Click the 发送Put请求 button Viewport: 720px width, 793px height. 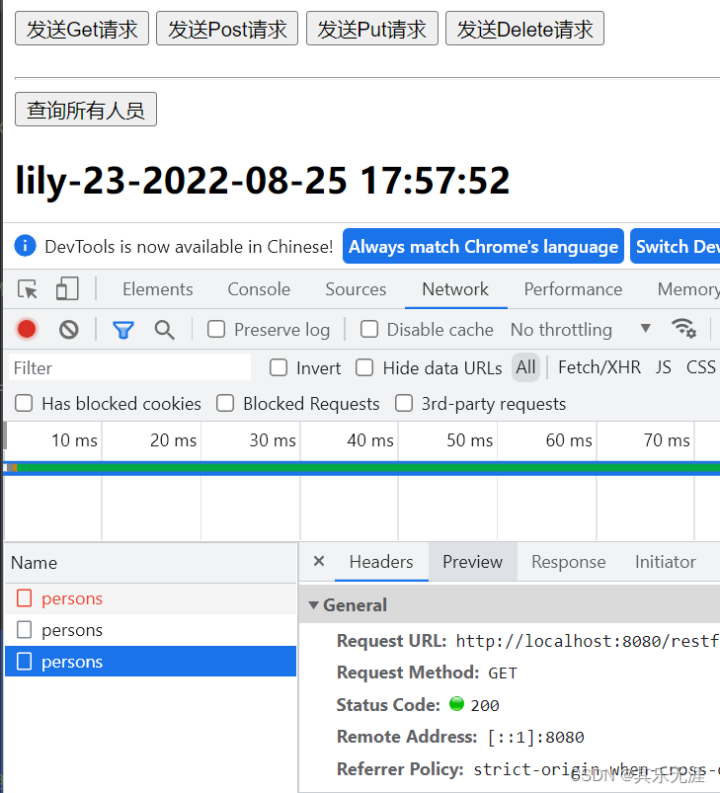coord(372,29)
